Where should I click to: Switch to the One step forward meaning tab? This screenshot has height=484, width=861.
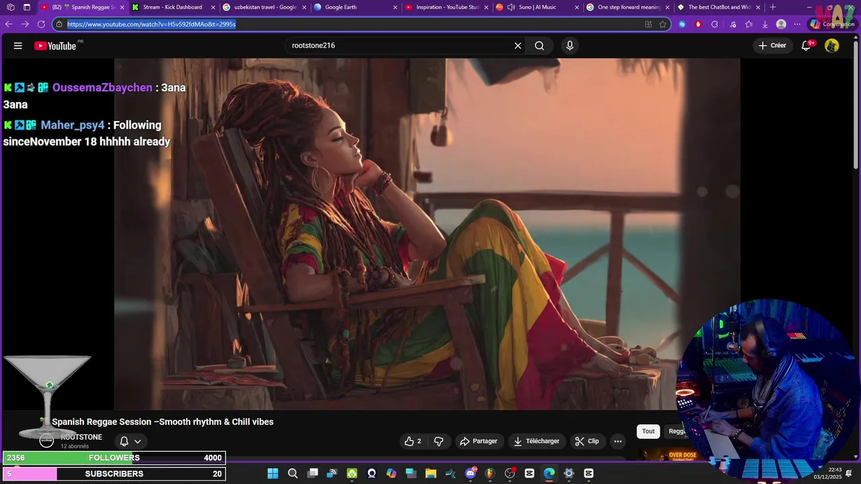click(x=628, y=7)
